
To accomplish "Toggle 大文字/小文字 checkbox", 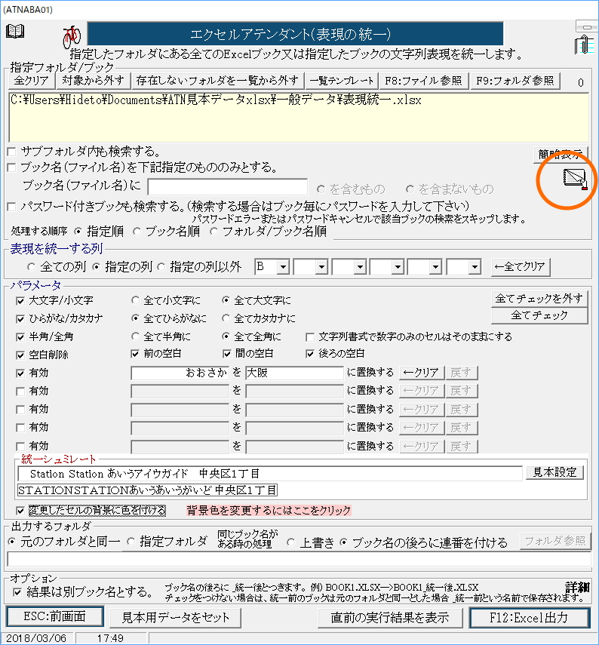I will pyautogui.click(x=20, y=301).
